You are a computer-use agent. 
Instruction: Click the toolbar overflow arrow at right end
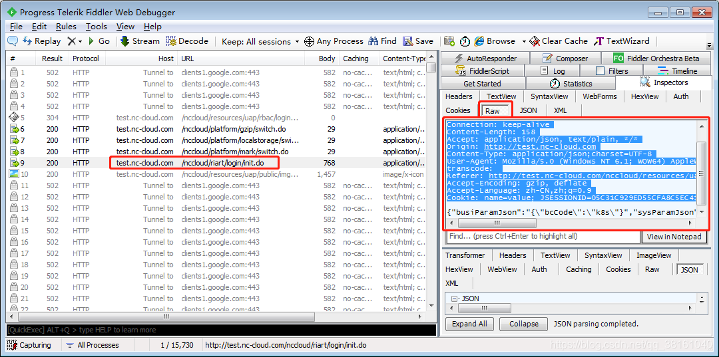(709, 46)
